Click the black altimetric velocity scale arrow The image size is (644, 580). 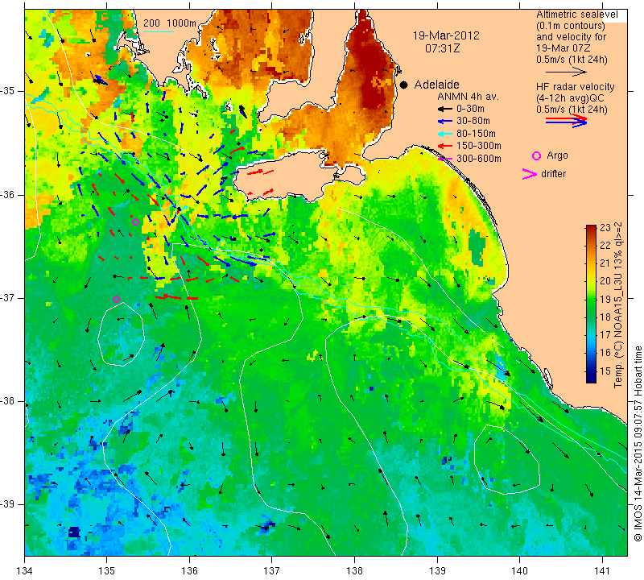566,72
